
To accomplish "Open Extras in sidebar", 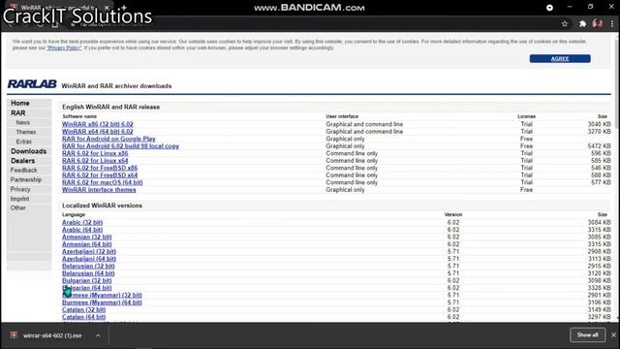I will click(x=23, y=142).
